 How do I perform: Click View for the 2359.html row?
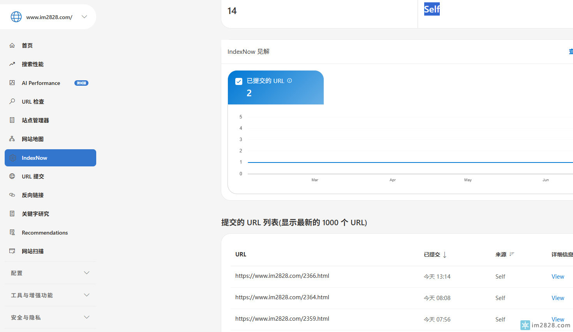pos(558,320)
